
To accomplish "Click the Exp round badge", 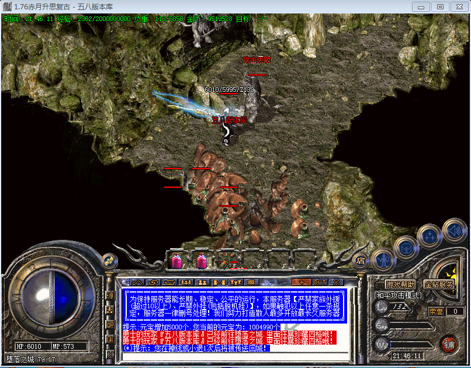I will click(382, 325).
